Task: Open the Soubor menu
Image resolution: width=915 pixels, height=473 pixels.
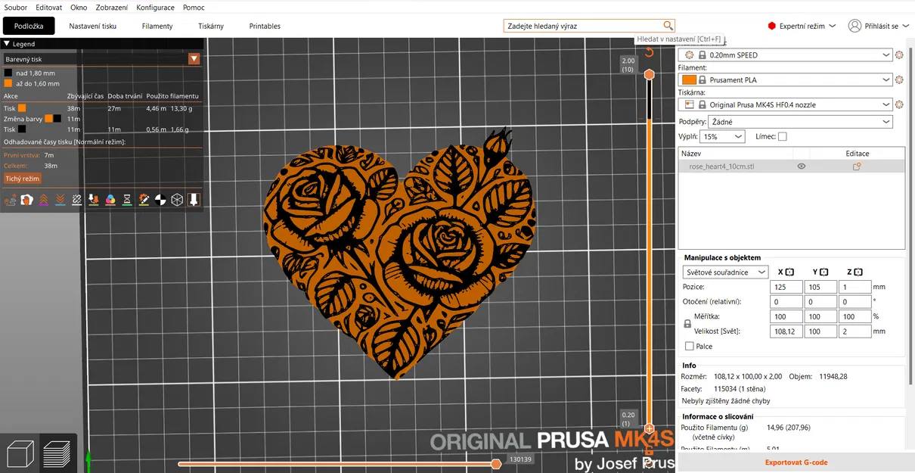Action: (14, 7)
